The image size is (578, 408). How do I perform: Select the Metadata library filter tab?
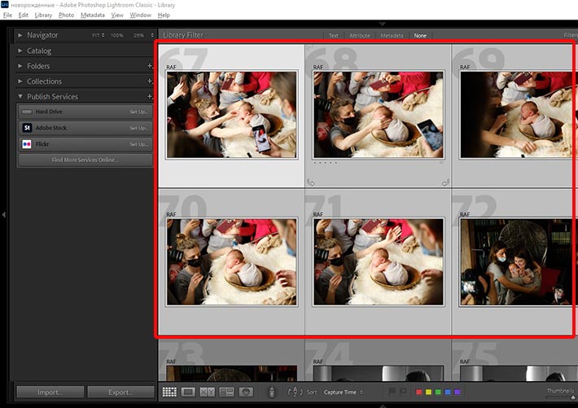(x=392, y=36)
